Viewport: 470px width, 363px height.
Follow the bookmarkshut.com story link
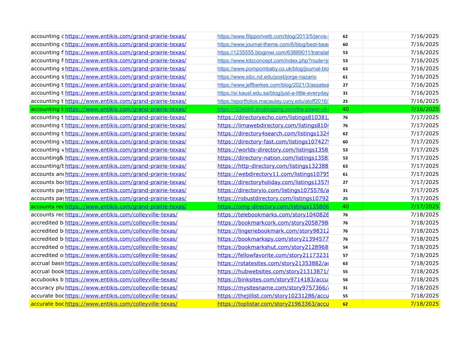273,247
